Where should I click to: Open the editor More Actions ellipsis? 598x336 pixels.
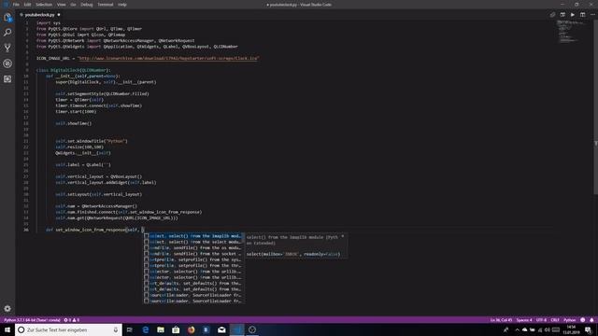[592, 15]
